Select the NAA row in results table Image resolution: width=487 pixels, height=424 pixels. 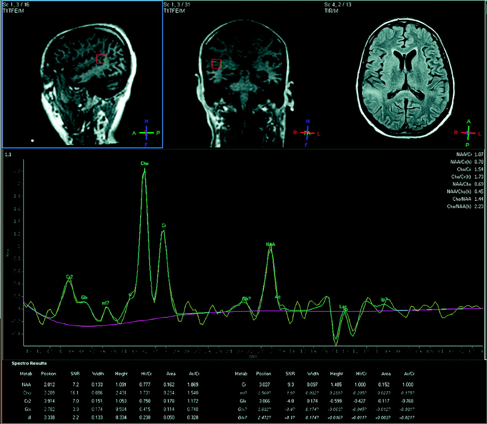point(110,384)
